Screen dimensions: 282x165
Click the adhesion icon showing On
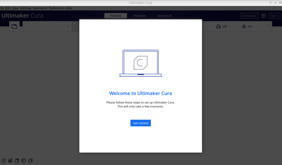click(244, 26)
